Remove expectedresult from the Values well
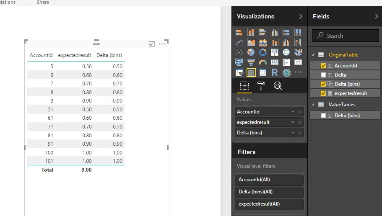Screen dimensions: 382x216 tap(300, 122)
